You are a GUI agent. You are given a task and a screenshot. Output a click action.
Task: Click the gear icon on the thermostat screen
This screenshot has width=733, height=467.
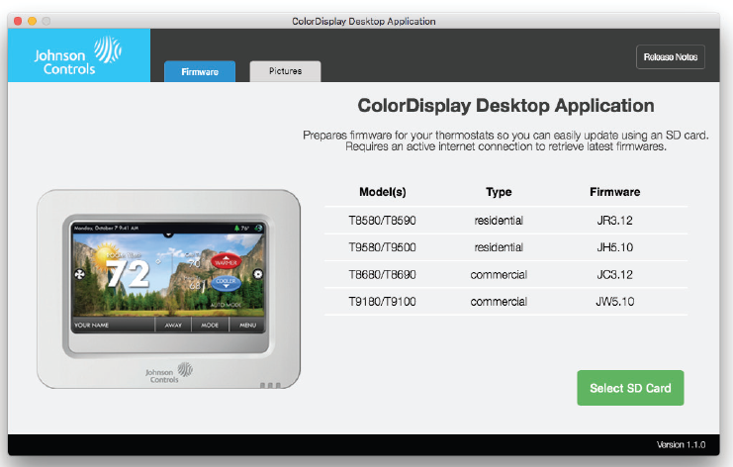257,274
